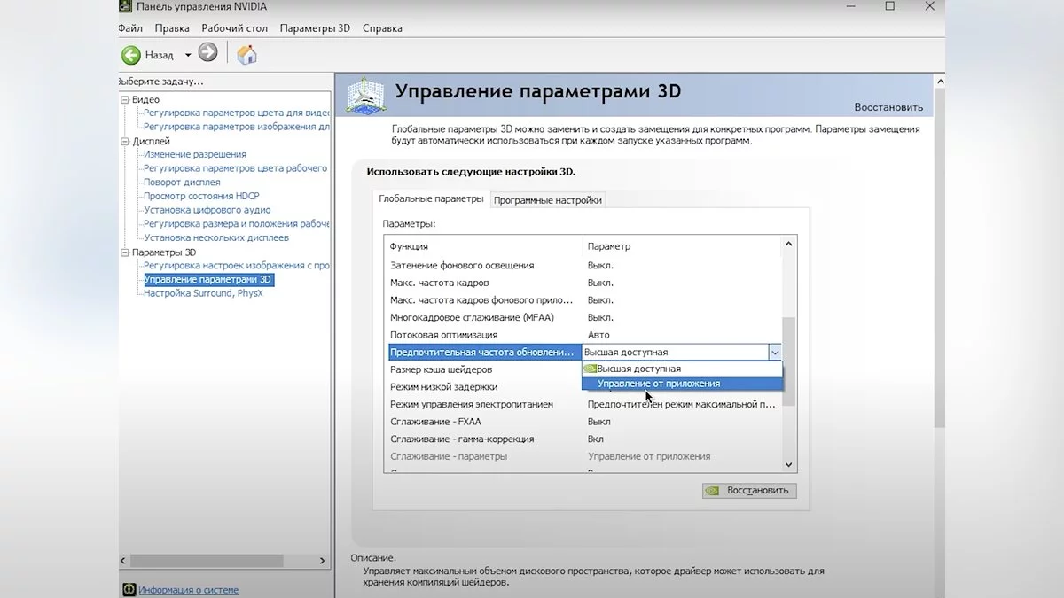The height and width of the screenshot is (598, 1064).
Task: Click the refresh rate combo box arrow
Action: pos(775,353)
